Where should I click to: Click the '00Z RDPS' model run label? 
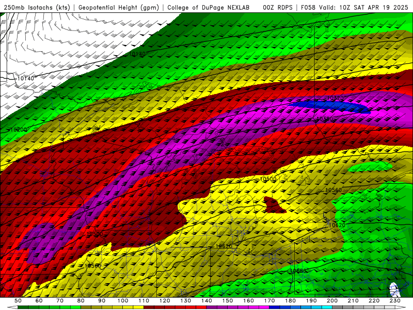click(x=278, y=7)
